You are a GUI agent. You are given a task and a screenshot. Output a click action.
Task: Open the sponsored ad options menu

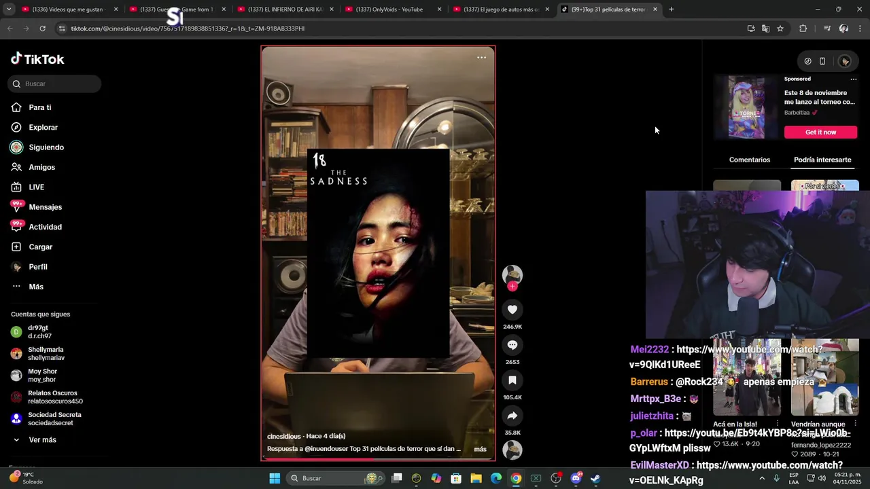click(x=854, y=79)
